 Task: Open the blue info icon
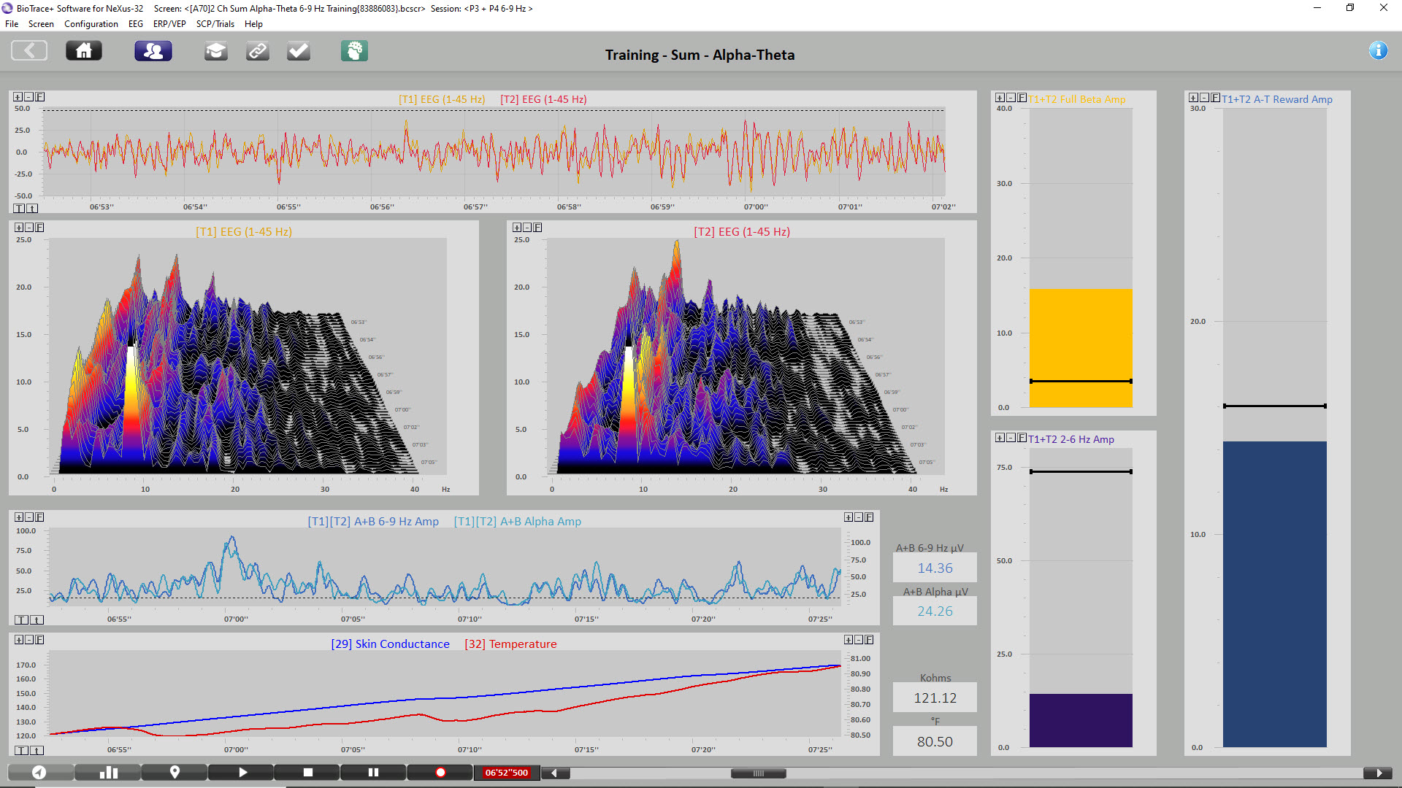click(1378, 50)
